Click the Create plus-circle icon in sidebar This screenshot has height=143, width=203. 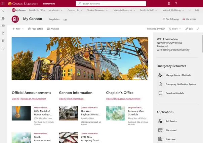click(x=3, y=48)
